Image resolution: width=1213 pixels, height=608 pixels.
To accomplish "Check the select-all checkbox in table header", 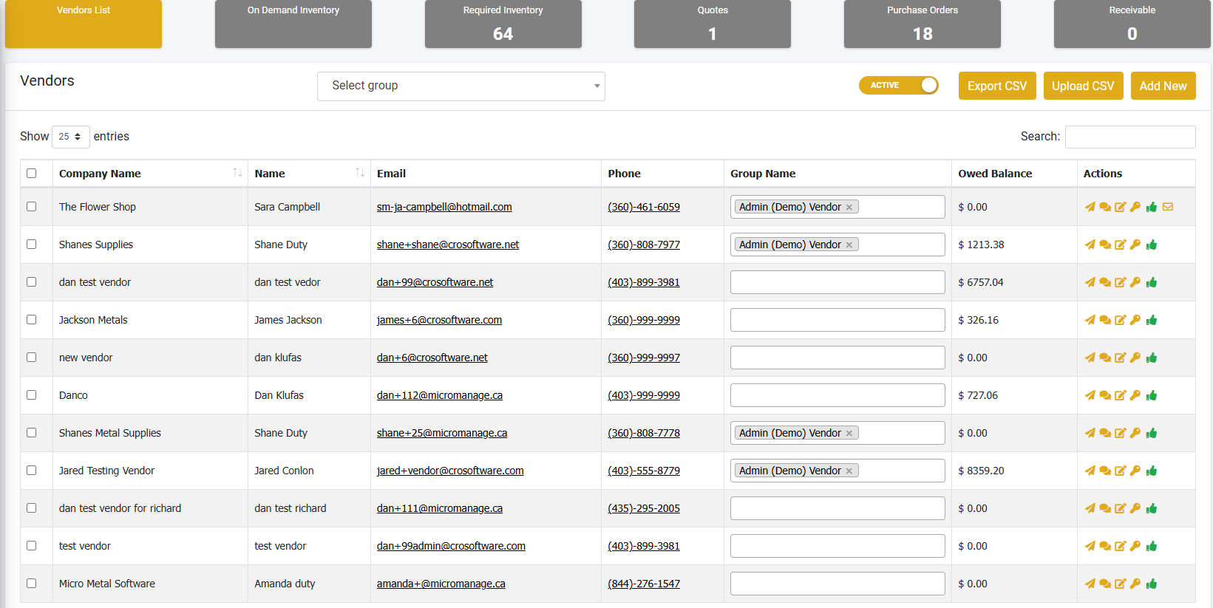I will tap(32, 173).
